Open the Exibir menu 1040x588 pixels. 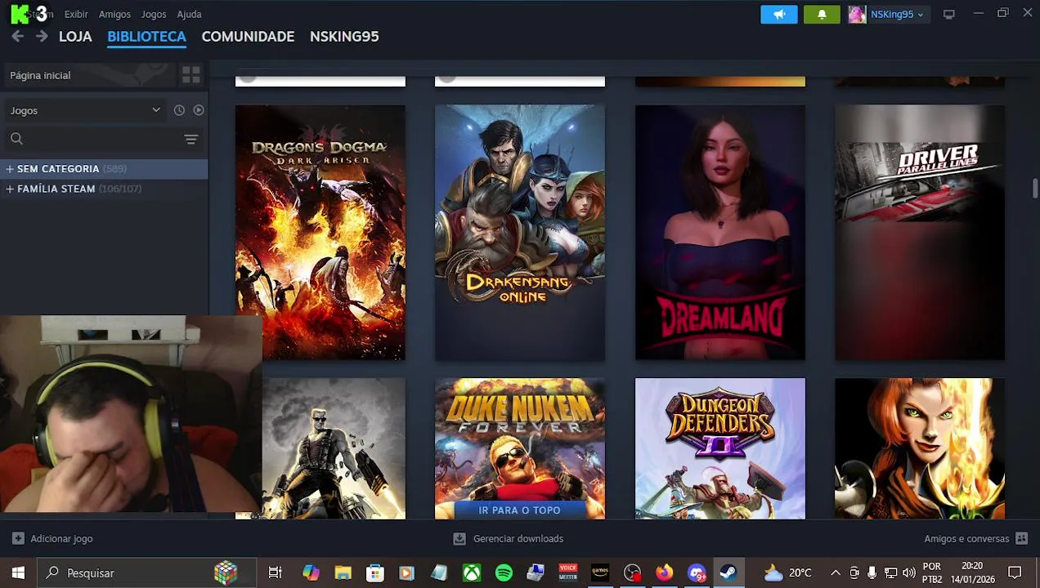[76, 14]
